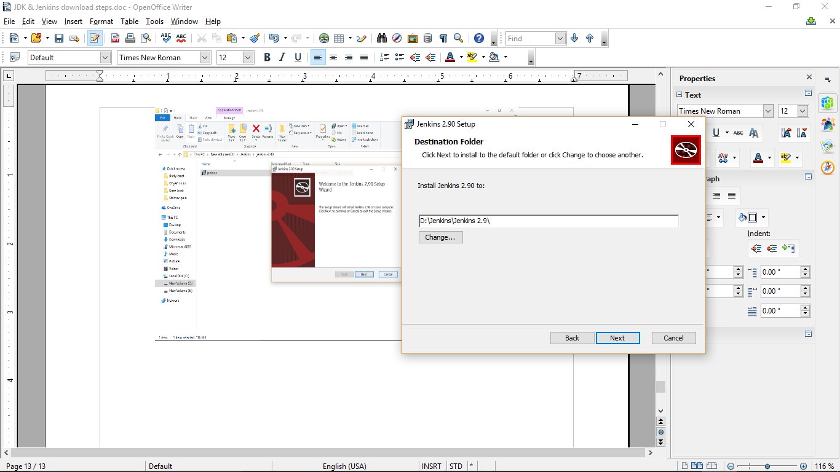The image size is (840, 472).
Task: Open the Export as PDF icon
Action: click(x=115, y=38)
